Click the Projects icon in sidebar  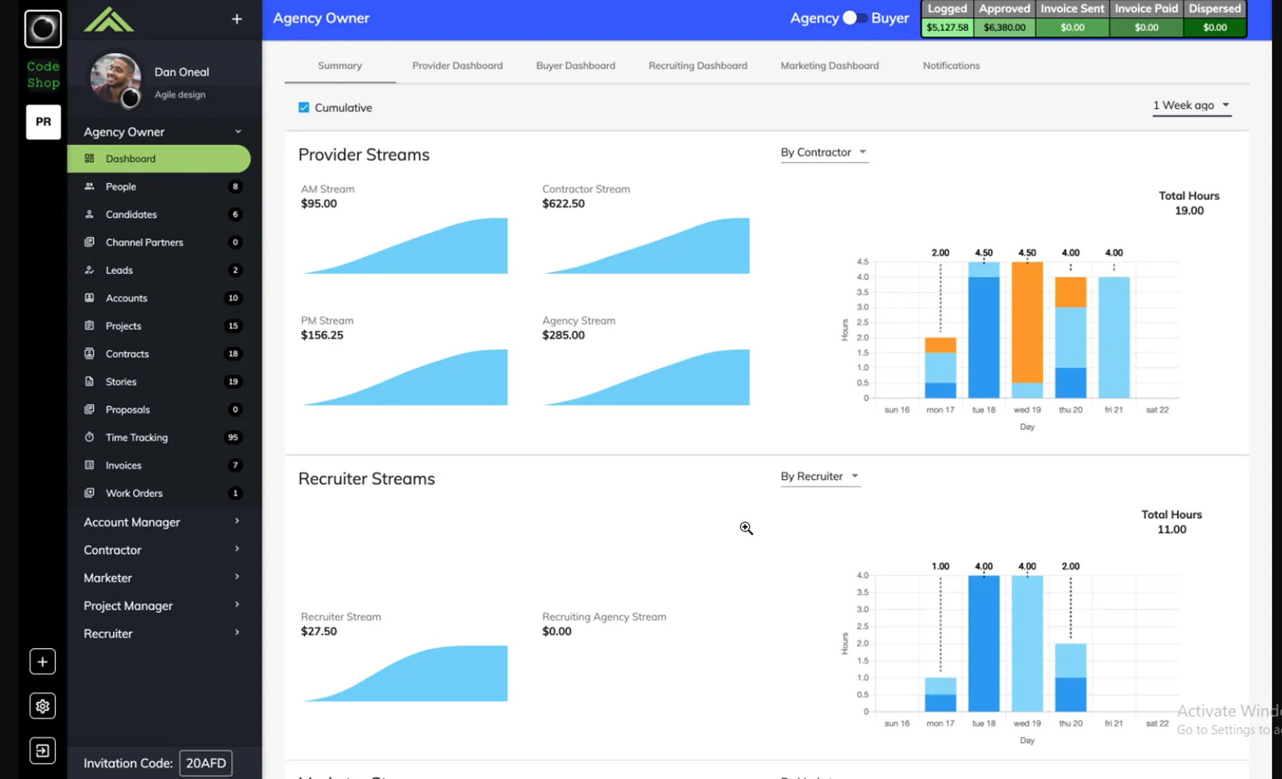89,326
